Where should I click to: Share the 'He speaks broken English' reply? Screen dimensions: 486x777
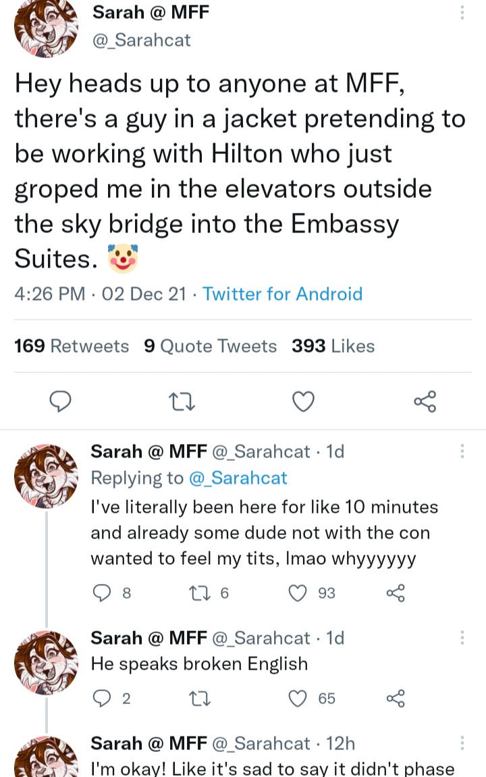tap(396, 698)
